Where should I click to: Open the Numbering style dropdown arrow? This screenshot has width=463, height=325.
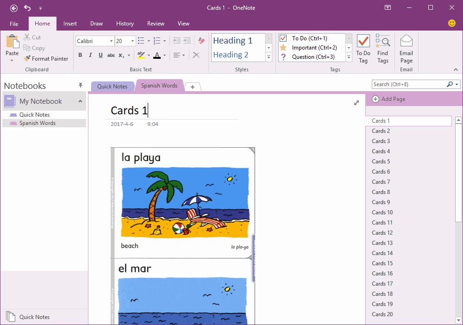(164, 41)
